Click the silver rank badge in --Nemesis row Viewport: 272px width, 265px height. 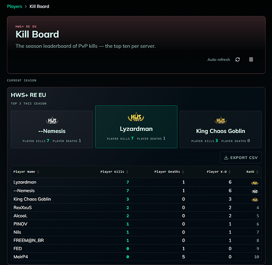pyautogui.click(x=255, y=191)
